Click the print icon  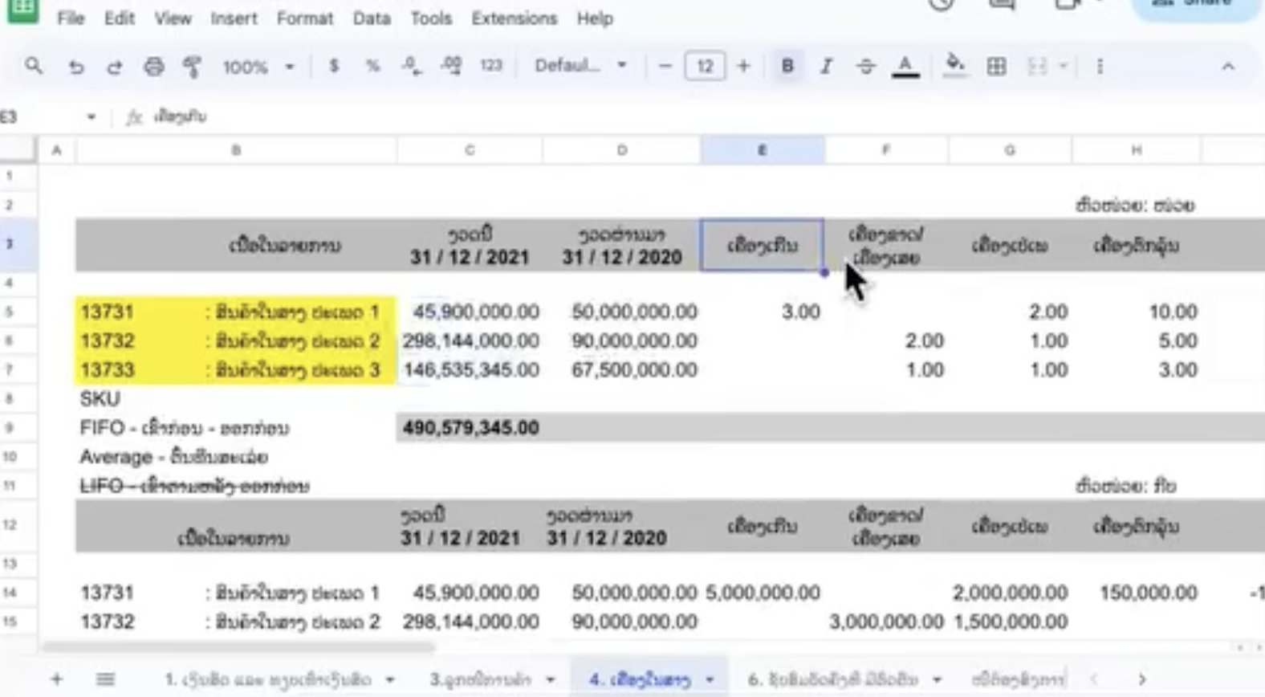[x=153, y=67]
